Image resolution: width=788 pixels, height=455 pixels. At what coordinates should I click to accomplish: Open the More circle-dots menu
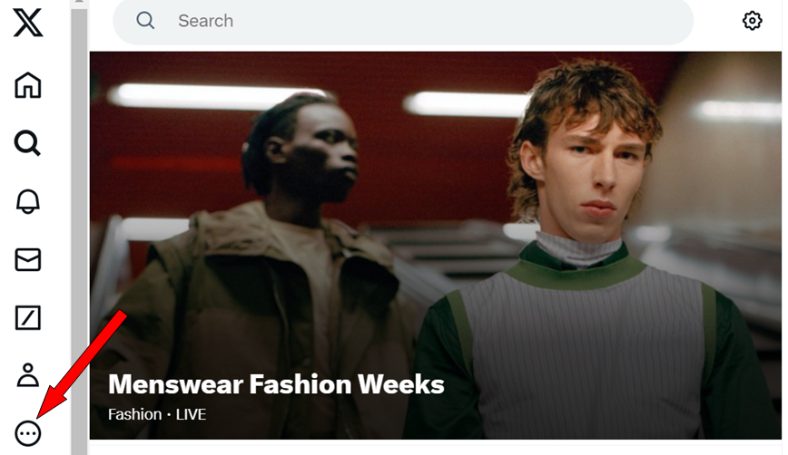(x=27, y=433)
